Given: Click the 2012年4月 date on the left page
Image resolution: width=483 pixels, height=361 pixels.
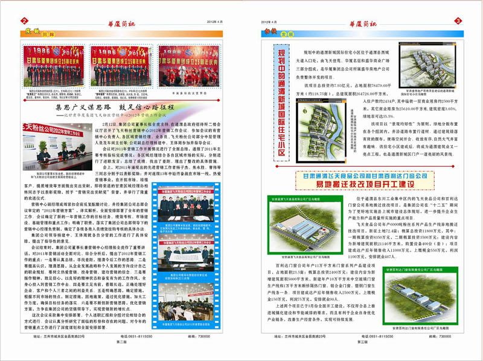Looking at the screenshot, I should tap(215, 22).
